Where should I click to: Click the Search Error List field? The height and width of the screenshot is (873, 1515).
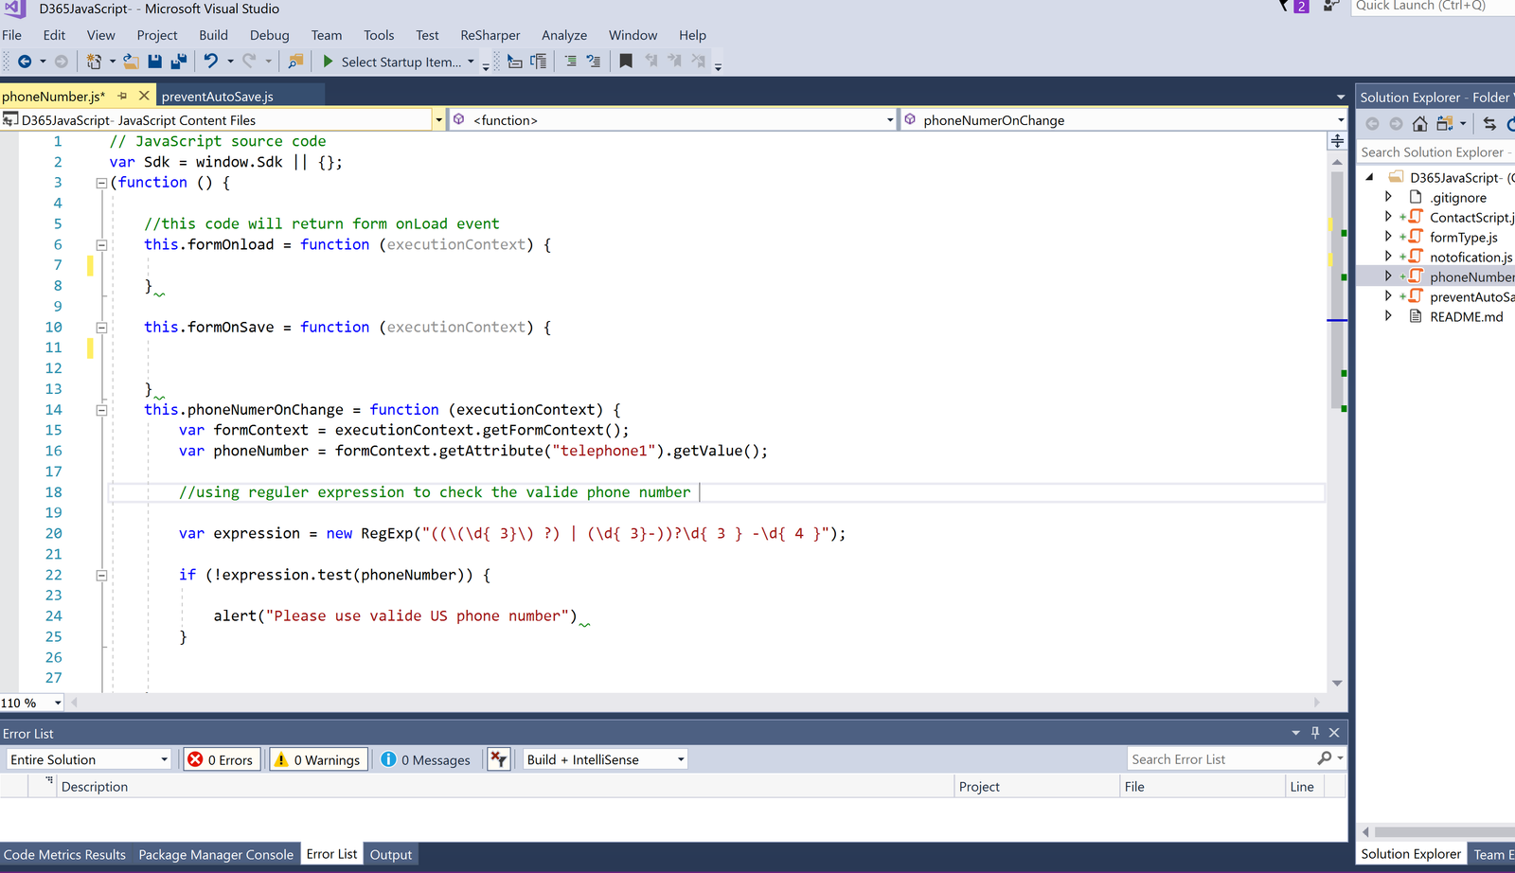[1221, 759]
